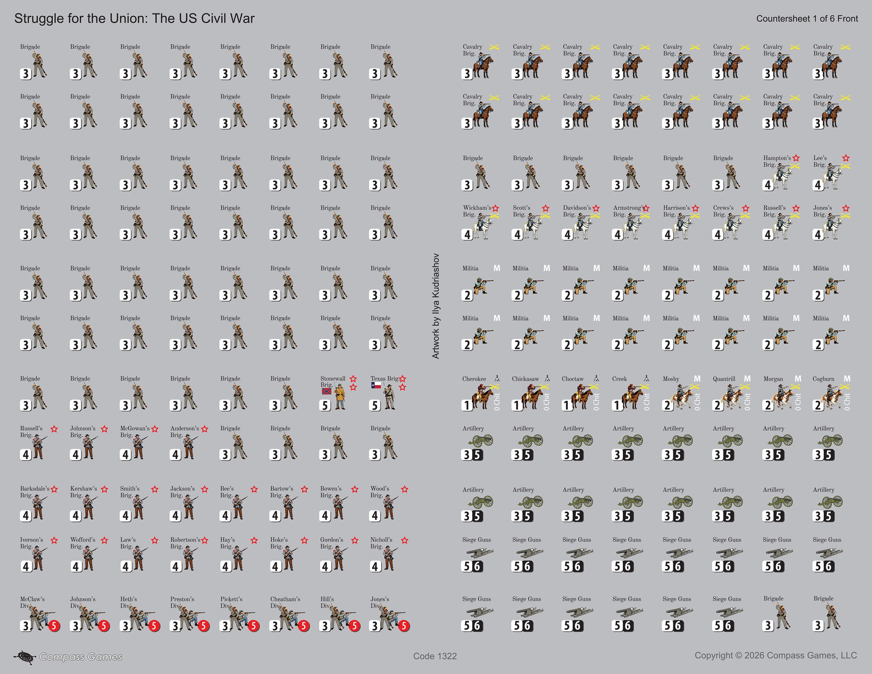872x674 pixels.
Task: Choose Heth's Div. counter
Action: pyautogui.click(x=140, y=614)
